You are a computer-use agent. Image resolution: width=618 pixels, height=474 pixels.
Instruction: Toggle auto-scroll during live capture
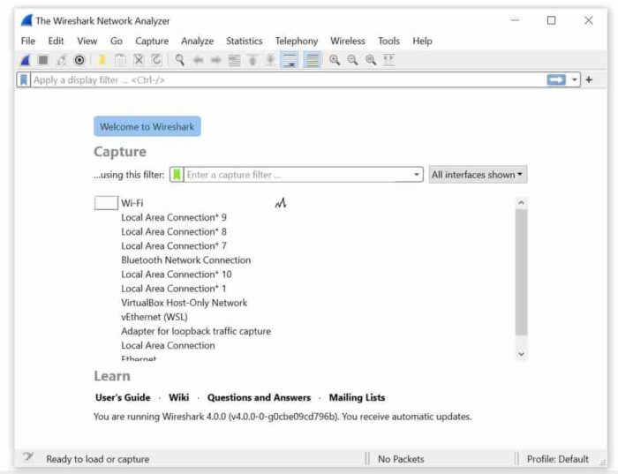290,60
